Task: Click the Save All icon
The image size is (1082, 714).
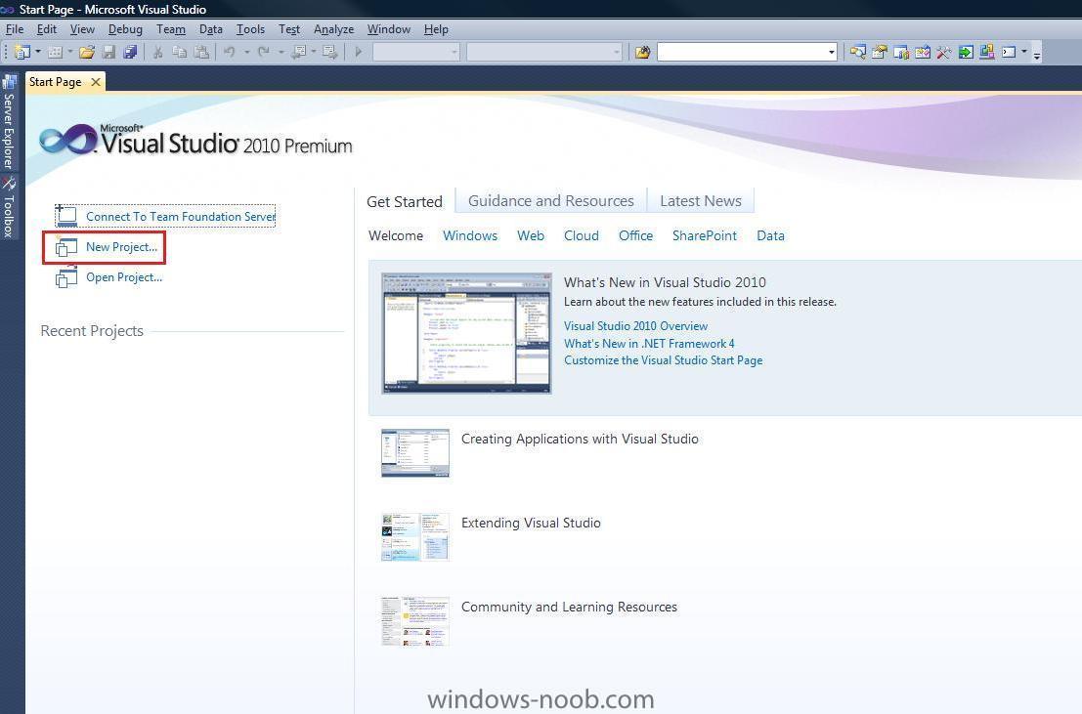Action: (130, 52)
